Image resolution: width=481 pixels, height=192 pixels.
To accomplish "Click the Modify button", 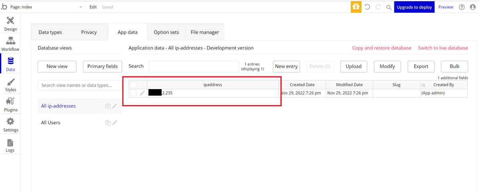I will pyautogui.click(x=387, y=66).
